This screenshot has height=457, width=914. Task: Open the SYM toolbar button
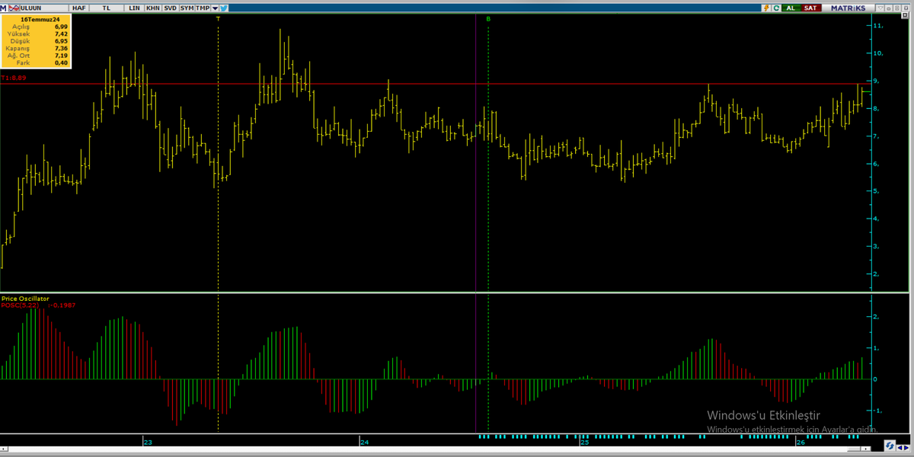click(187, 8)
